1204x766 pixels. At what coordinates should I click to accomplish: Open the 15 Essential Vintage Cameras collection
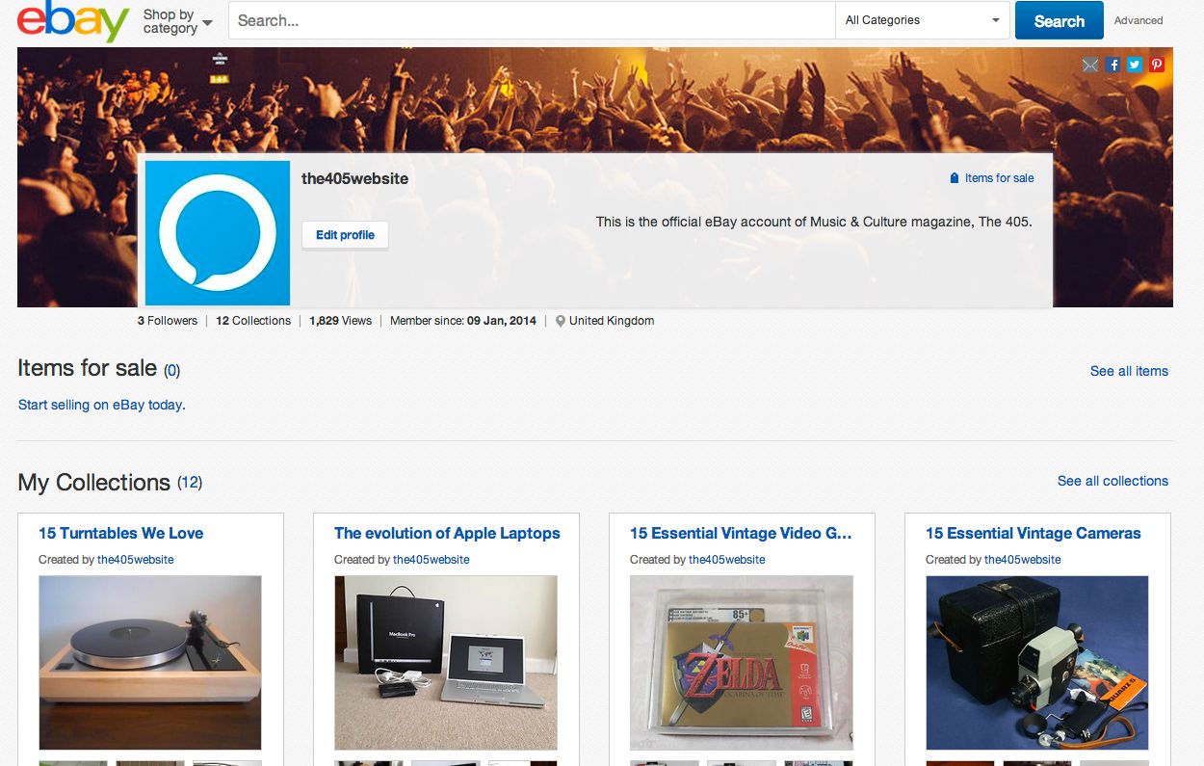coord(1033,533)
